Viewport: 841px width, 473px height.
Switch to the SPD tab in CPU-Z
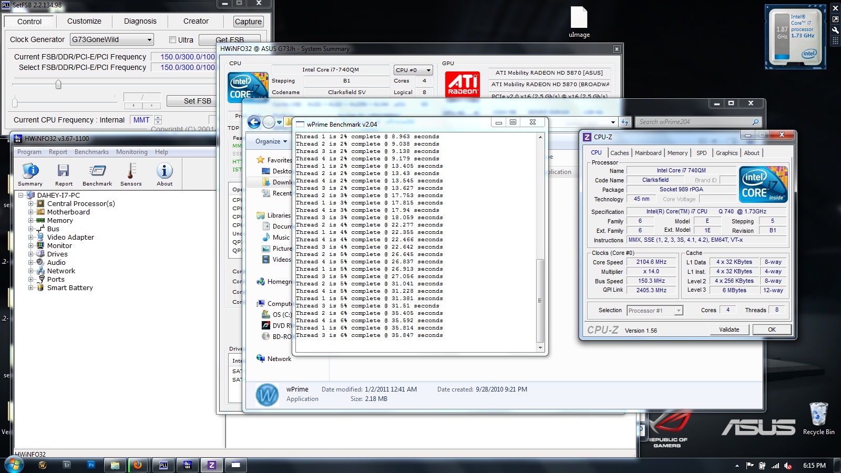tap(701, 153)
